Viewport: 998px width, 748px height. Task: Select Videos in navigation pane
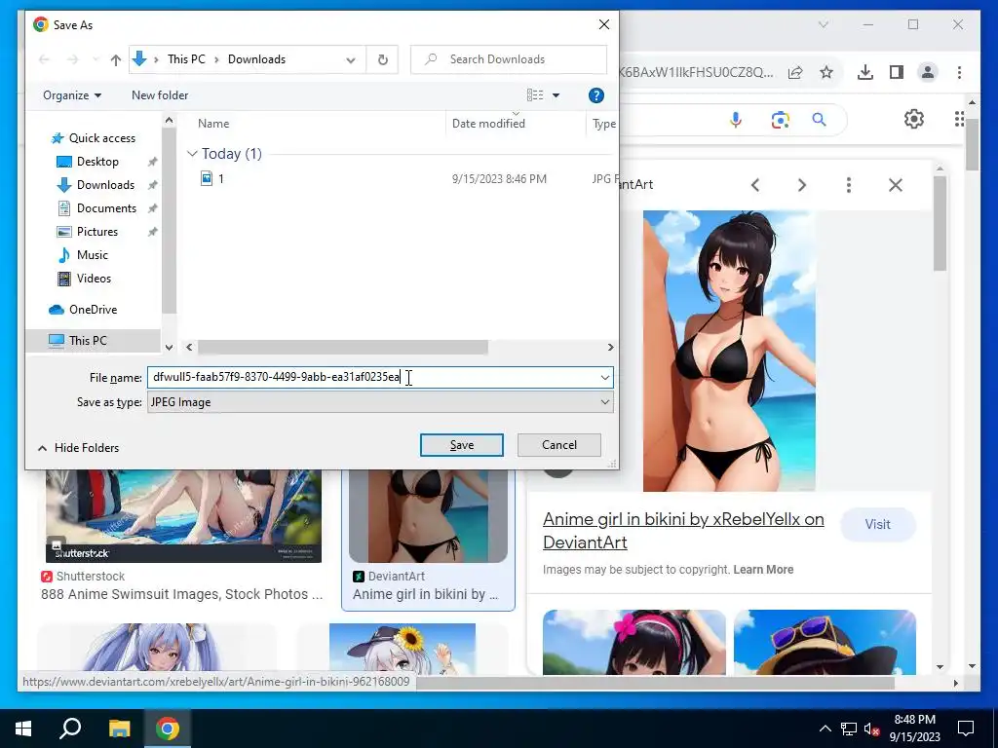(94, 279)
